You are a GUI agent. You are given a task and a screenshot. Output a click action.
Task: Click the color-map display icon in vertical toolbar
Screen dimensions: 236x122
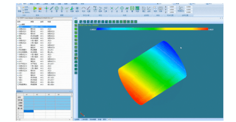point(76,58)
